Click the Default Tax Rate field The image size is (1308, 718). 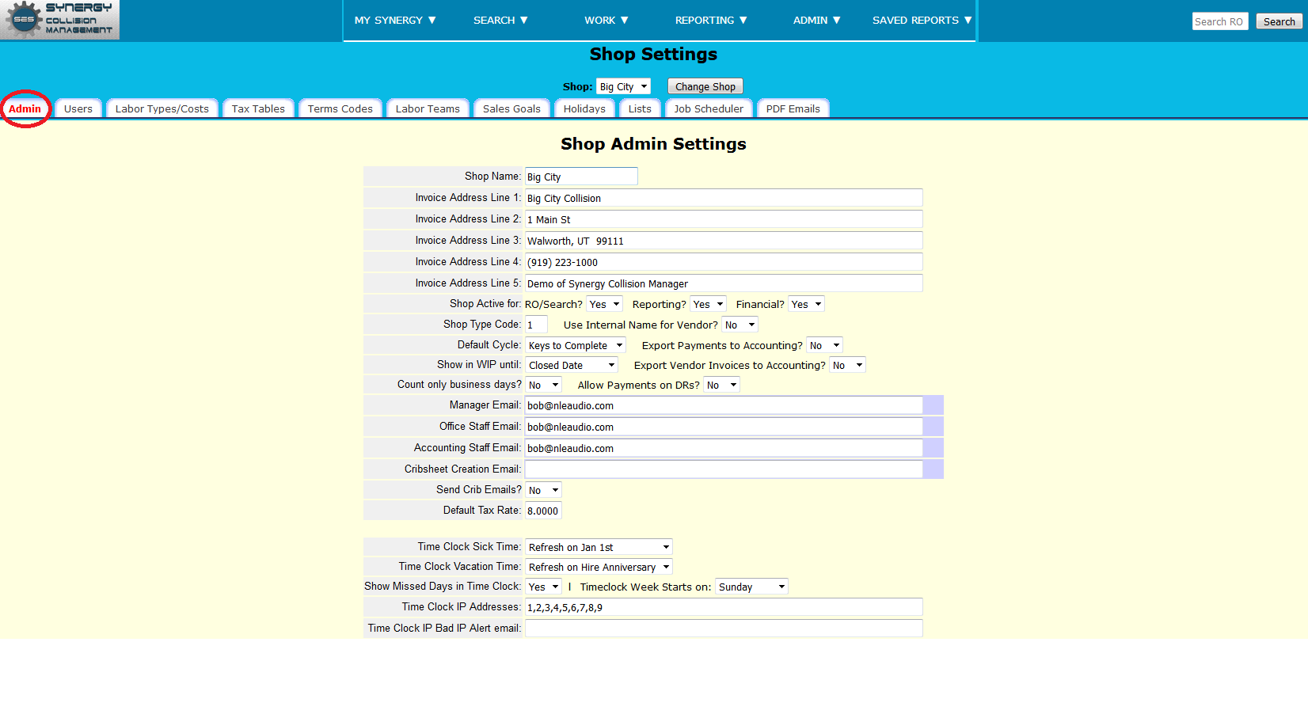tap(543, 511)
